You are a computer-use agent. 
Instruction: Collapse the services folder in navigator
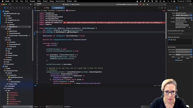coord(5,22)
